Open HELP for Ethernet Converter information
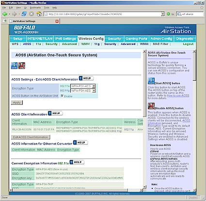This screenshot has width=206, height=201. [x=80, y=143]
